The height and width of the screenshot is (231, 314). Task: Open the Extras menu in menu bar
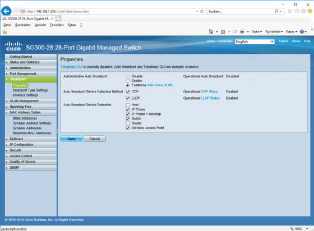(72, 25)
